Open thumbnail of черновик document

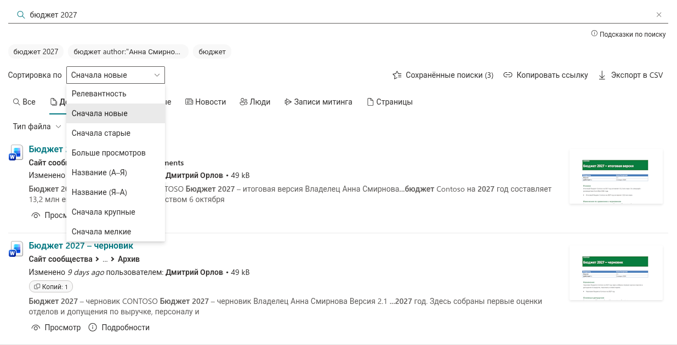point(616,273)
